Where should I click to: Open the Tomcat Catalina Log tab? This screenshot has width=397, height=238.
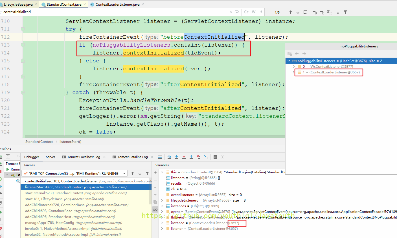coord(133,157)
